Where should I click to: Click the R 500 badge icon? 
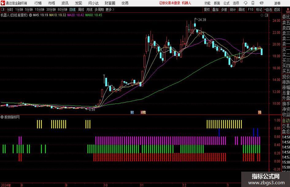tap(288, 11)
